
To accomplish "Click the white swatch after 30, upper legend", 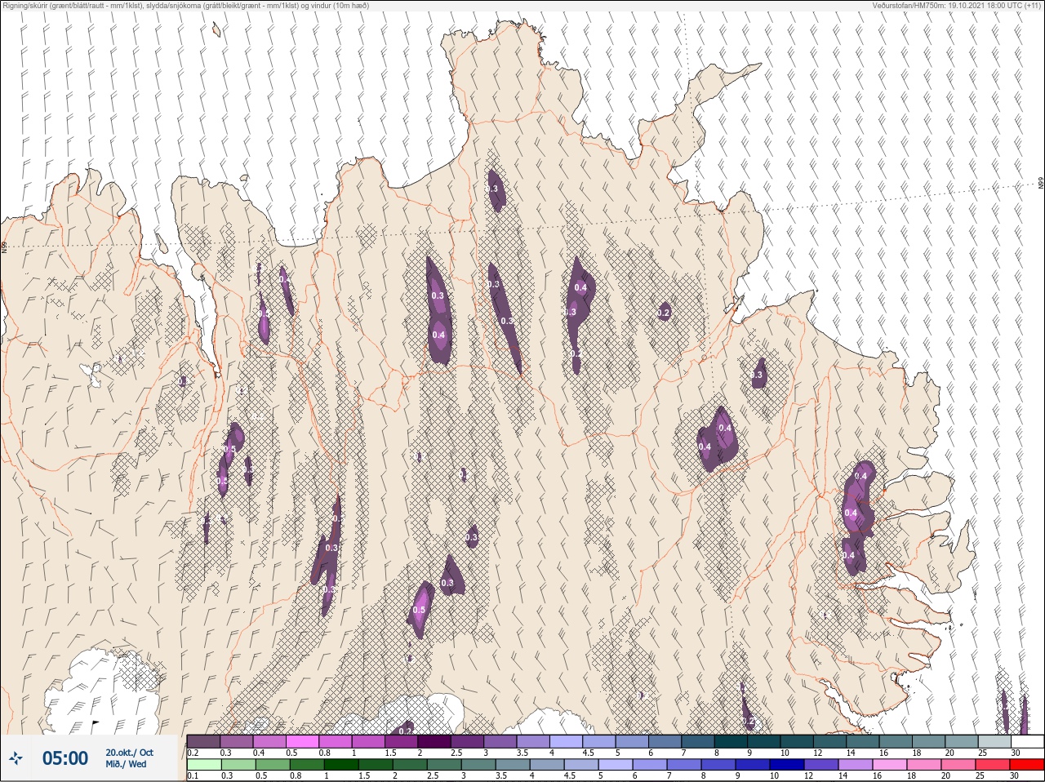I will pos(1027,742).
